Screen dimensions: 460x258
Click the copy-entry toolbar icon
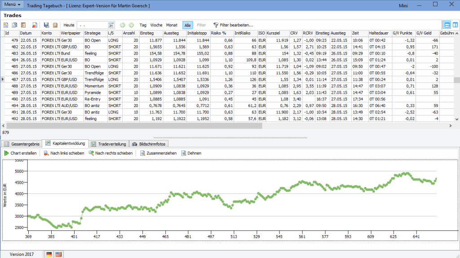[15, 26]
